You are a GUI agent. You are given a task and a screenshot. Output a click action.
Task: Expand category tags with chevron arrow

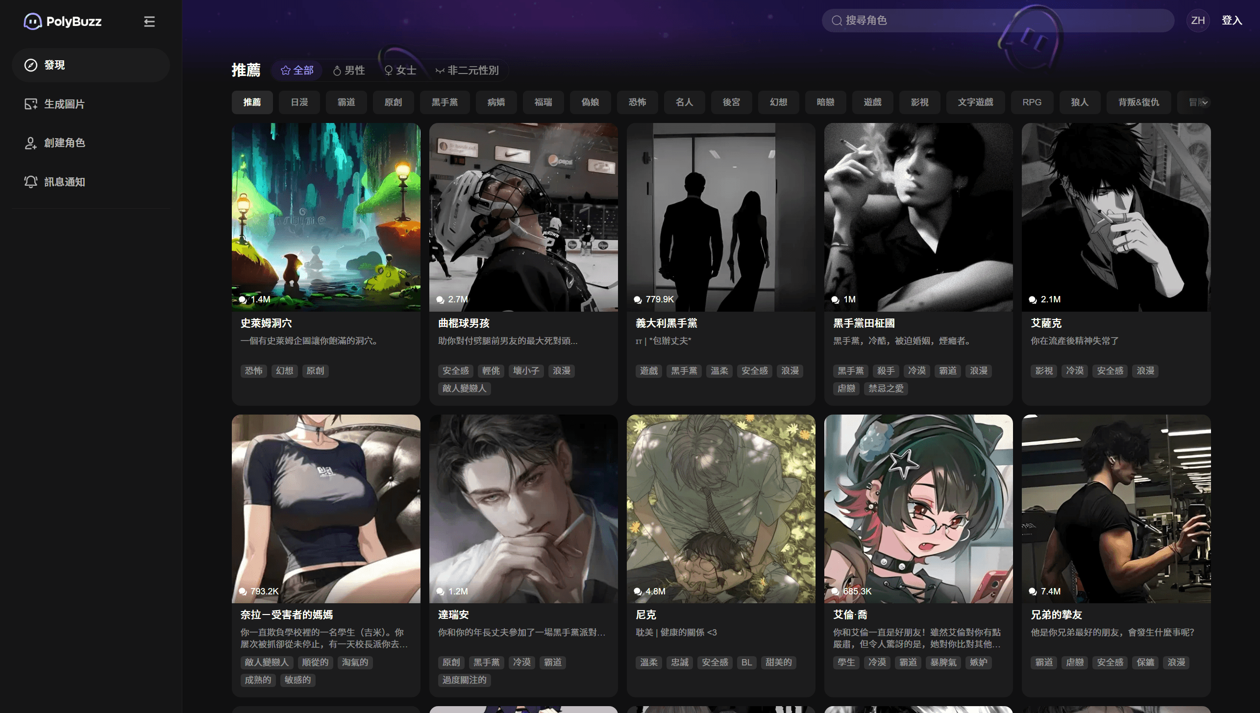(x=1204, y=102)
